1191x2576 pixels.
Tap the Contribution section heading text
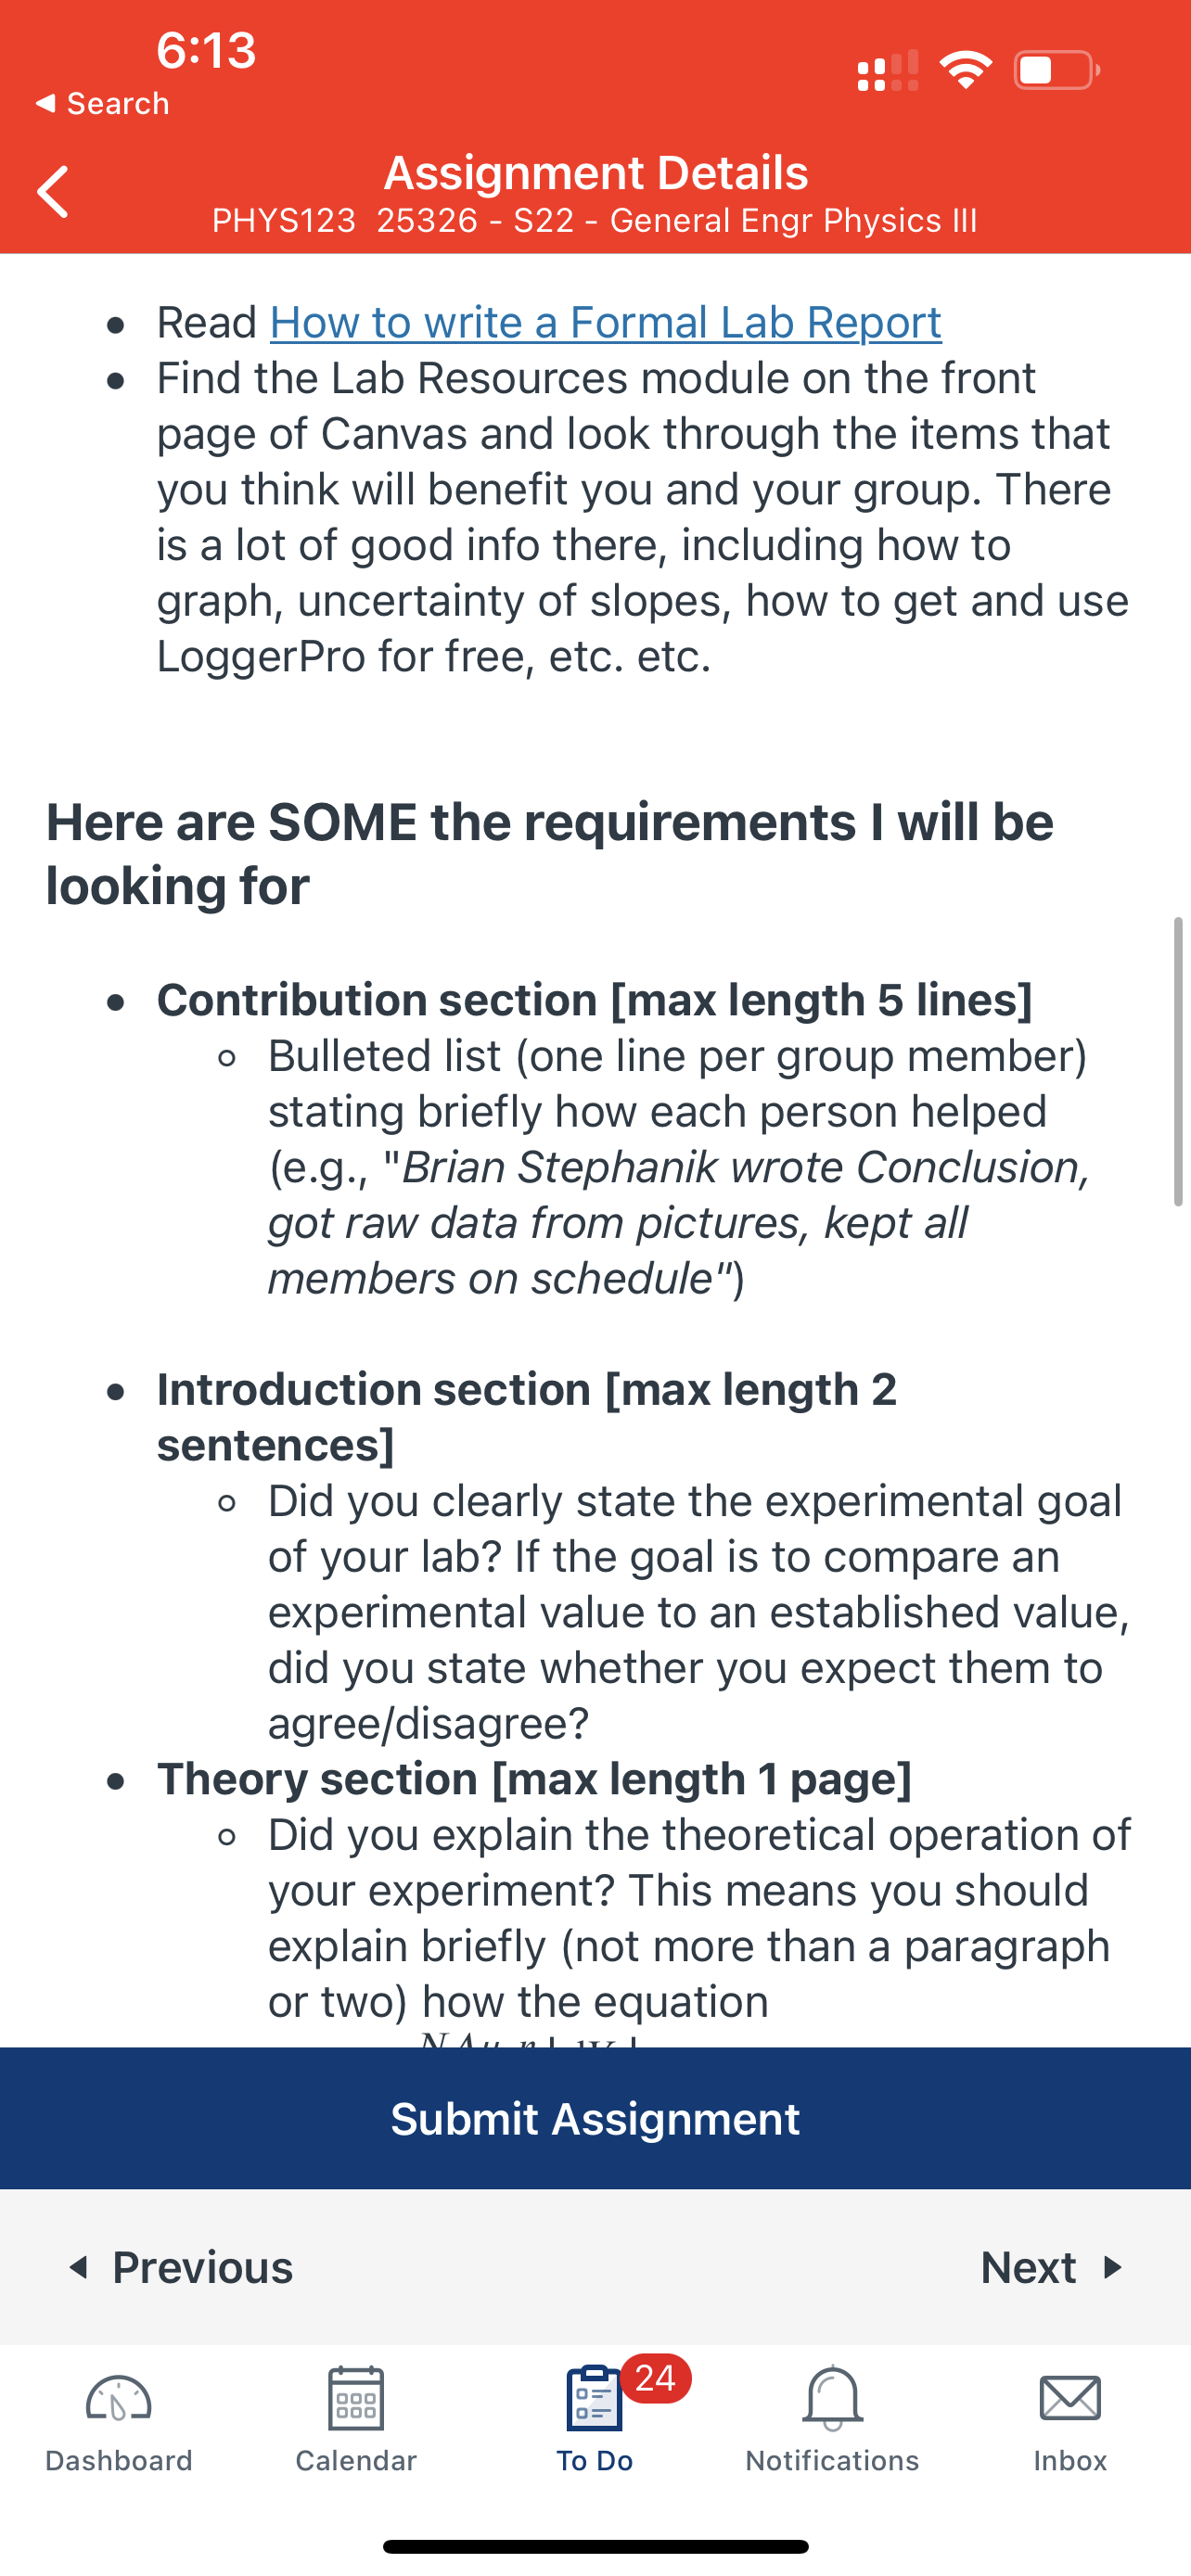pos(594,1000)
